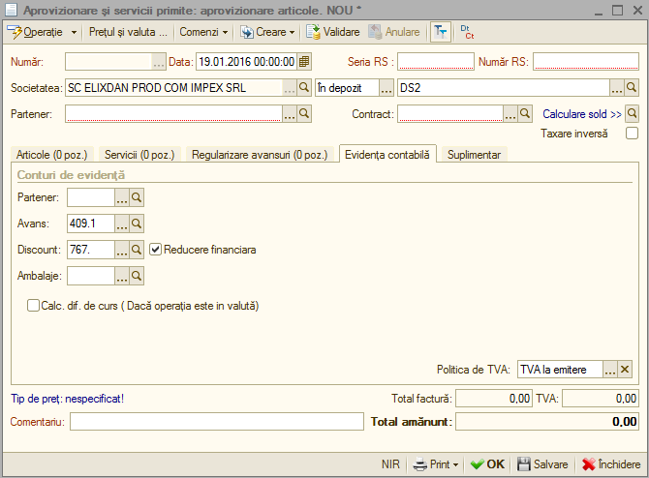Viewport: 649px width, 478px height.
Task: Click into the Comentariu text field
Action: tap(217, 422)
